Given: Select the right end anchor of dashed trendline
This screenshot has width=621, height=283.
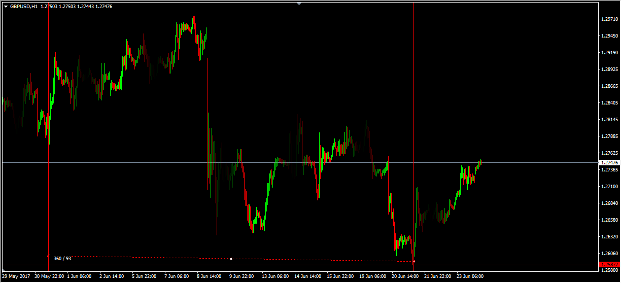Looking at the screenshot, I should coord(414,261).
